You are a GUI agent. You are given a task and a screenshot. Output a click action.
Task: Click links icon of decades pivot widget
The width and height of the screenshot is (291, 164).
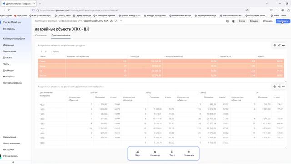coord(279,87)
